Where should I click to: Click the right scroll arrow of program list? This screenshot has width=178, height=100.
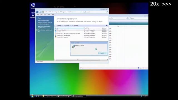107,60
